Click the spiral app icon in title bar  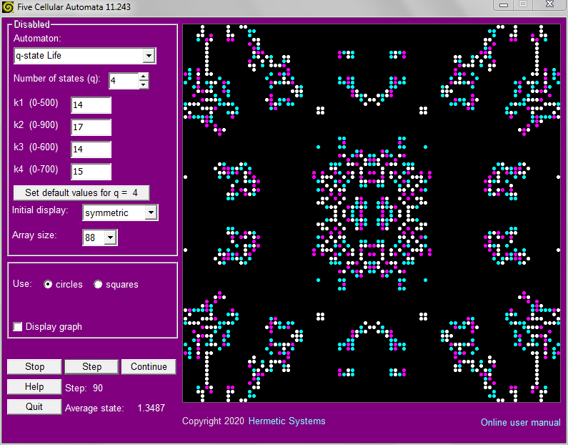[x=8, y=7]
